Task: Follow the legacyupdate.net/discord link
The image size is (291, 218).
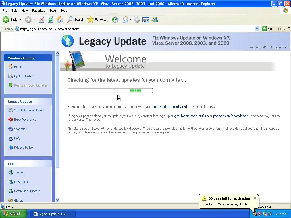Action: 169,107
